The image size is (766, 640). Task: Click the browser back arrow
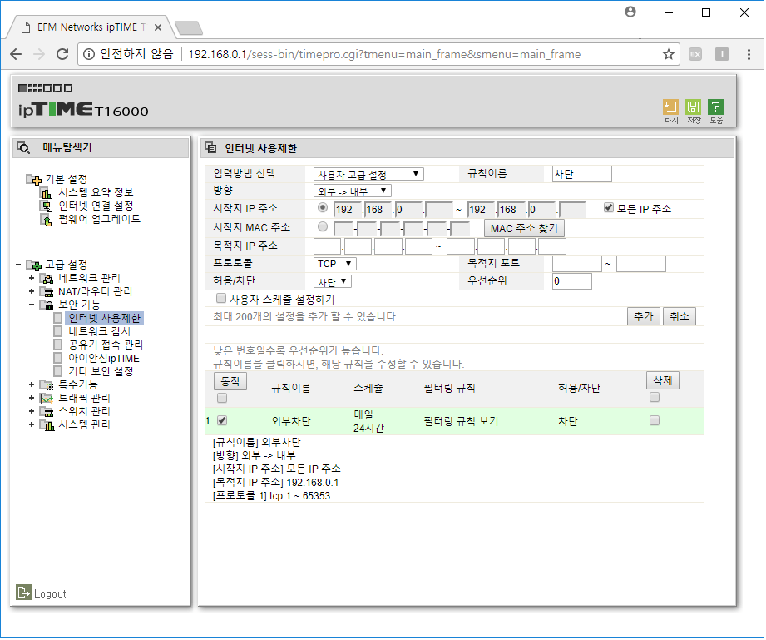(x=16, y=54)
